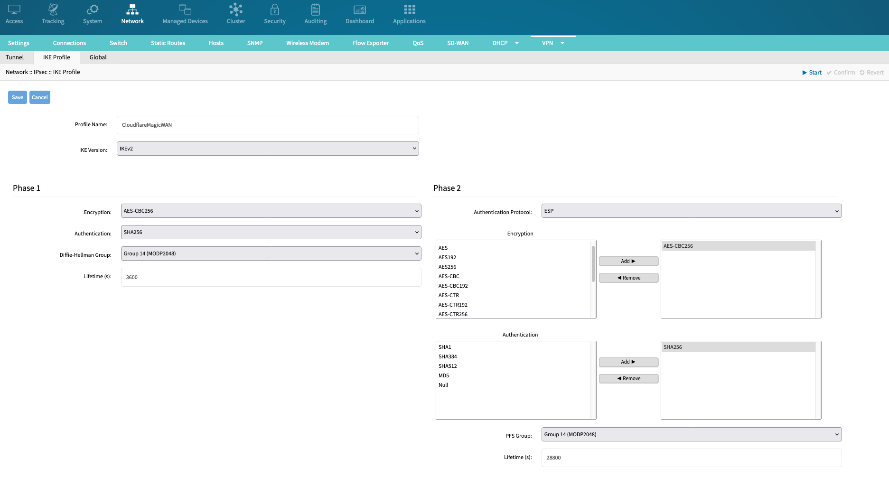The width and height of the screenshot is (889, 478).
Task: Open the Flow Exporter menu item
Action: point(371,43)
